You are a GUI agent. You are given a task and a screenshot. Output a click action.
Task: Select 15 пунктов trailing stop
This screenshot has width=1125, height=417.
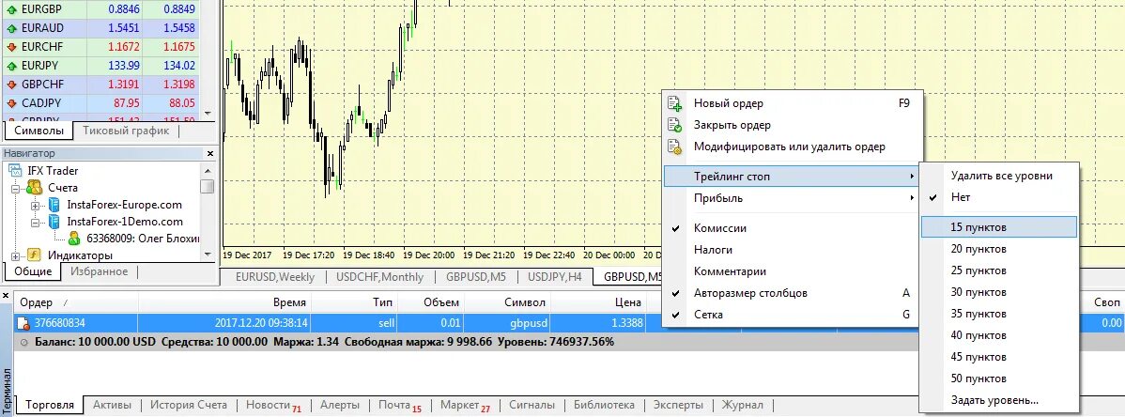[999, 227]
